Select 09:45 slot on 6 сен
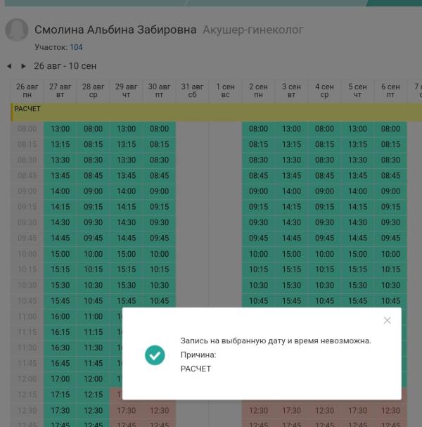 click(x=390, y=238)
